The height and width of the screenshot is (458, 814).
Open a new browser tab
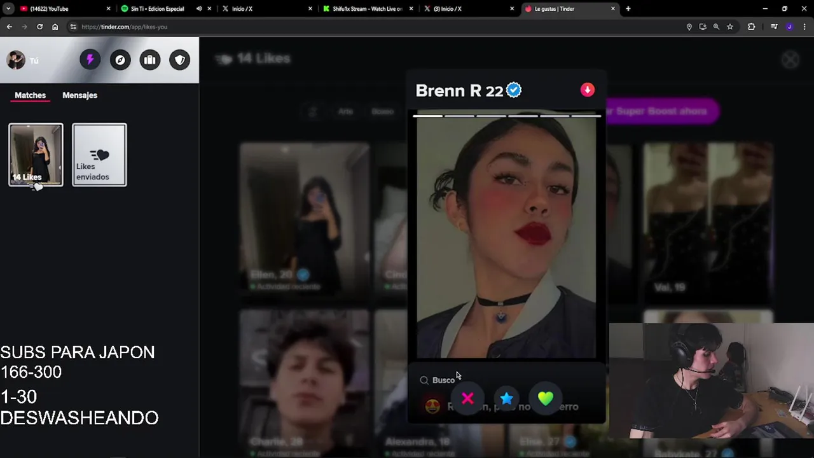pos(628,9)
